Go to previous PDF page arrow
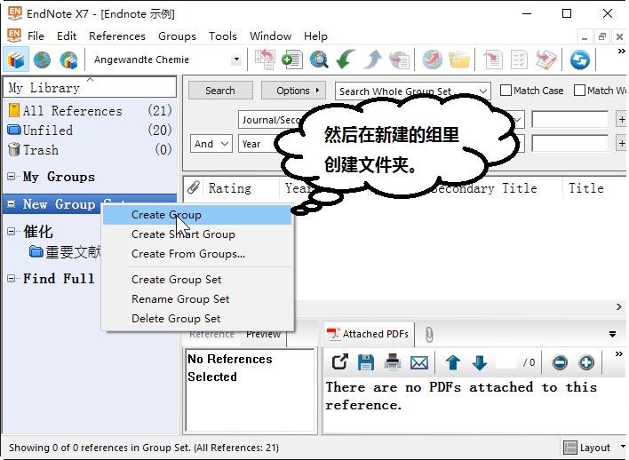This screenshot has width=629, height=460. click(453, 362)
